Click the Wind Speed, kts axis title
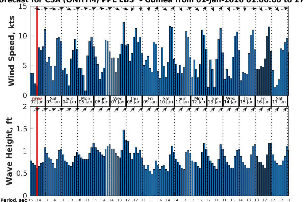Viewport: 304px width, 202px height. (x=12, y=50)
